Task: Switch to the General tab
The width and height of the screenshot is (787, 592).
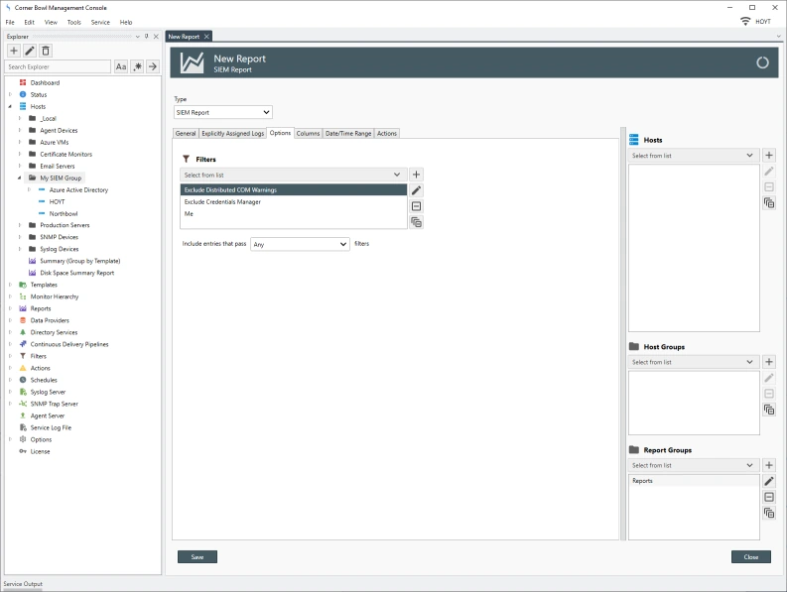Action: [186, 134]
